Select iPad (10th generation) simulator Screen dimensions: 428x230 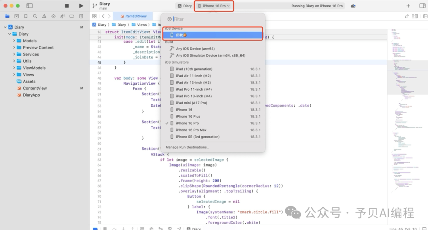[x=213, y=69]
